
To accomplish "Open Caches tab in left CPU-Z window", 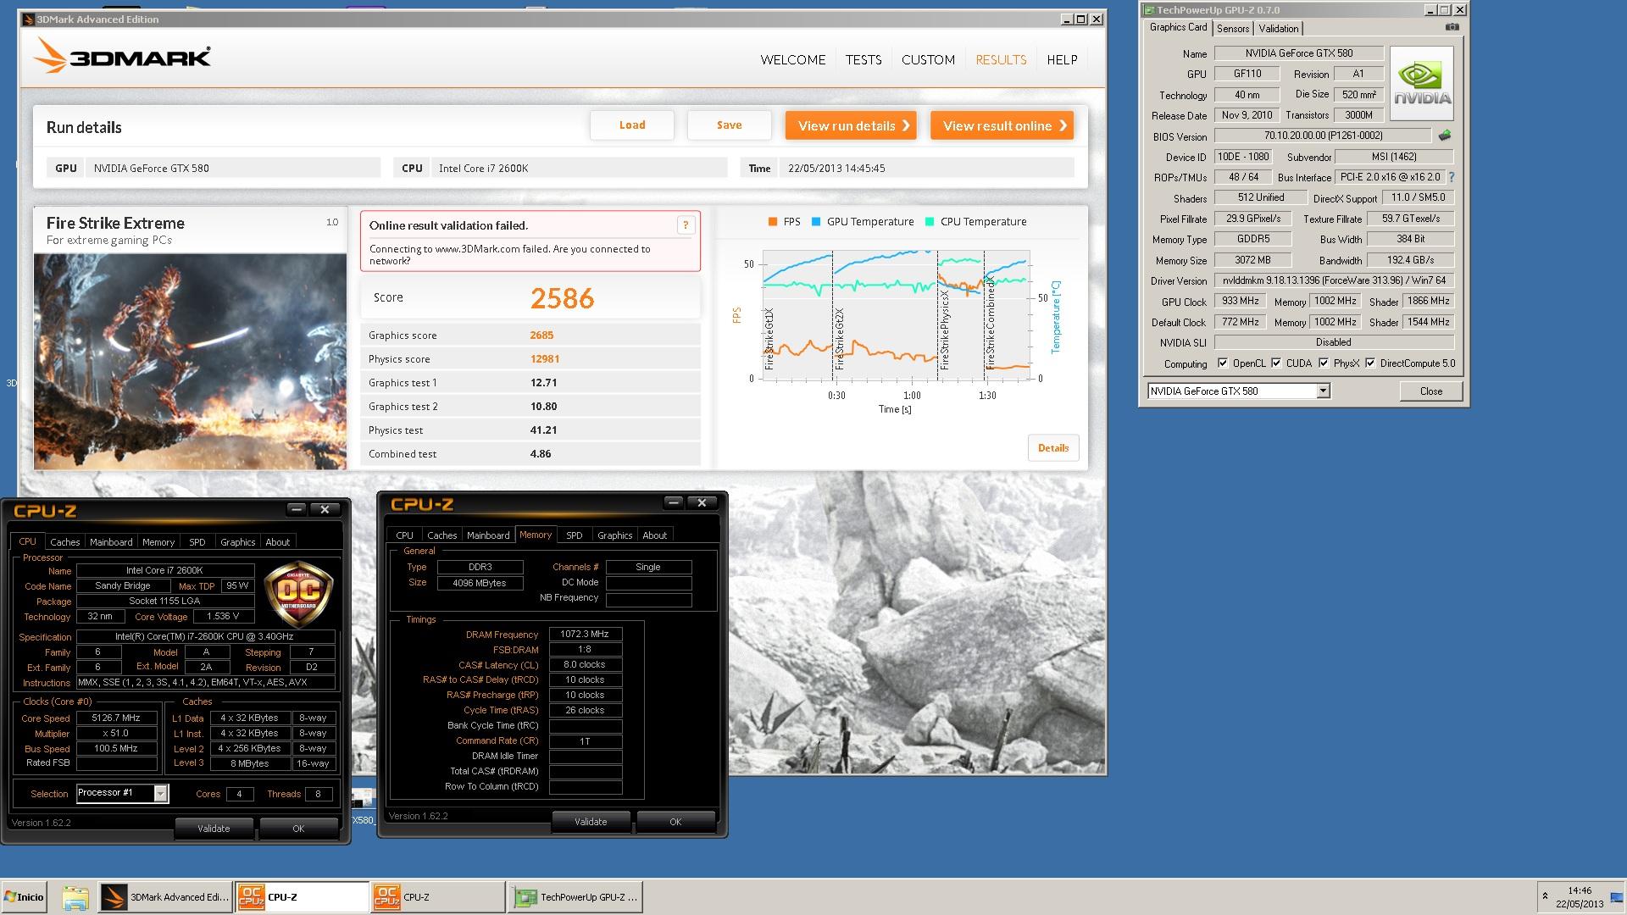I will point(64,541).
